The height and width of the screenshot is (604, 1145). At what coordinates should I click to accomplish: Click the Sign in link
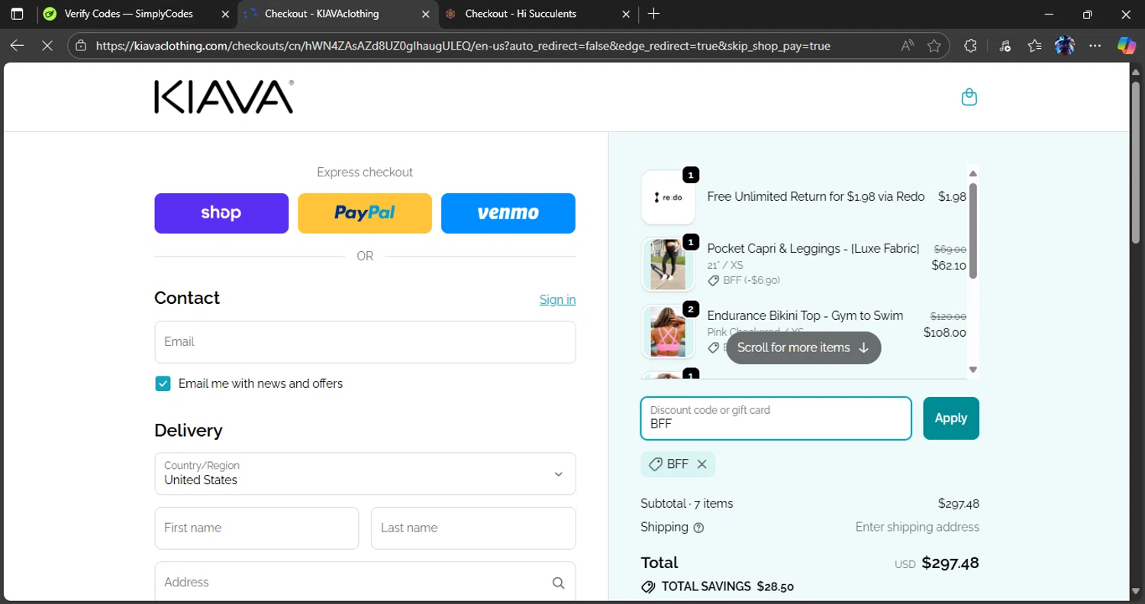pyautogui.click(x=557, y=299)
